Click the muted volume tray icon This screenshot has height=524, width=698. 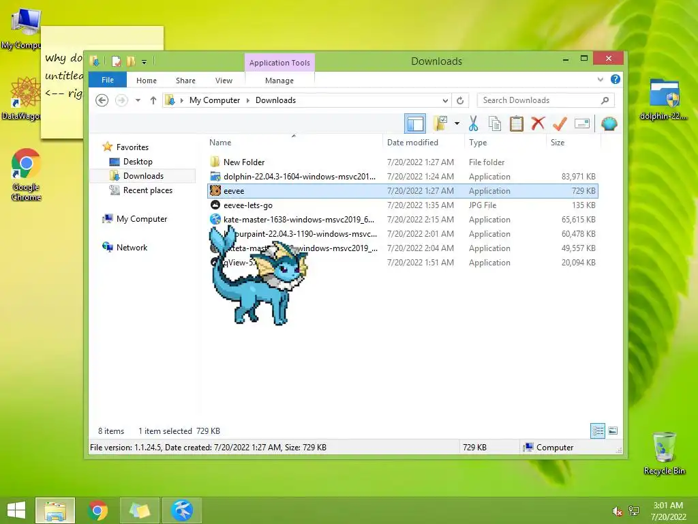pos(617,512)
